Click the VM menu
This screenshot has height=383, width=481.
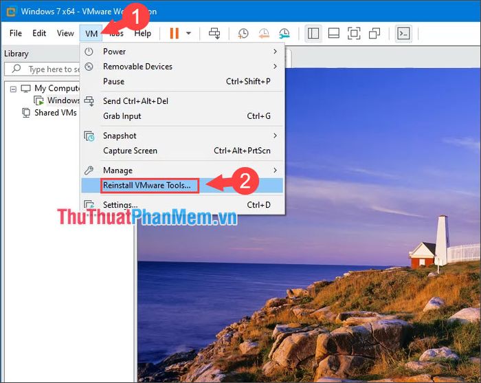point(91,33)
